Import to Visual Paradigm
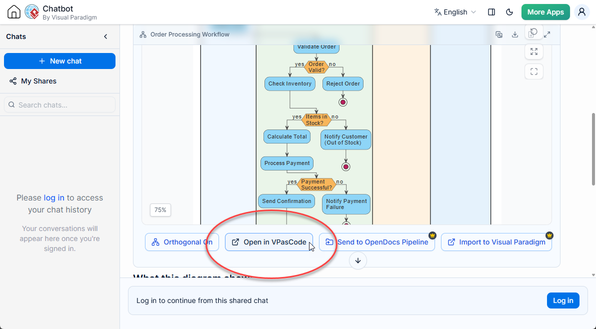 pos(496,242)
